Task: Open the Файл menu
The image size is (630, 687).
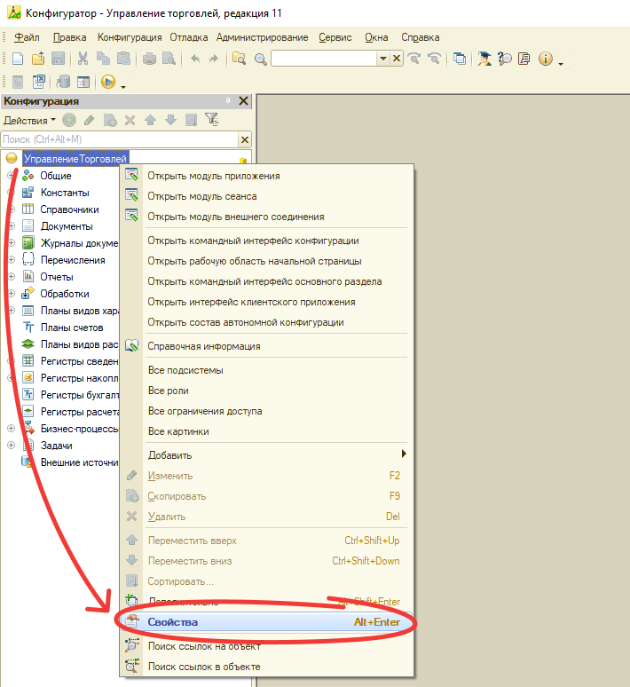Action: [x=27, y=37]
